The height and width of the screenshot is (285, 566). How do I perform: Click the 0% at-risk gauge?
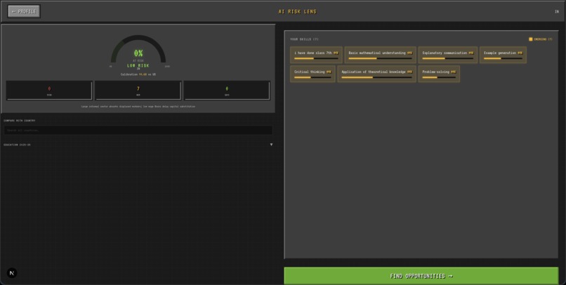138,51
